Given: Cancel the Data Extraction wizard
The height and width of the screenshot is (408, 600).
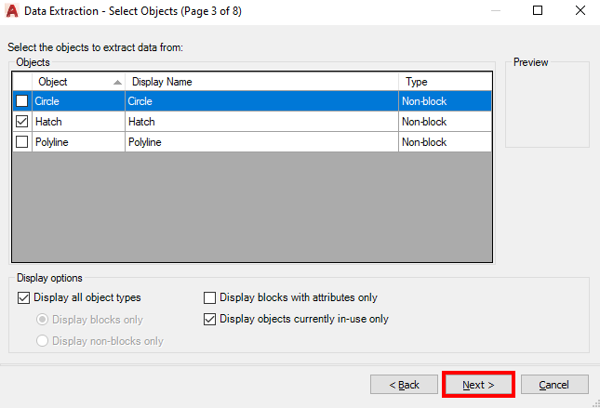Looking at the screenshot, I should tap(554, 384).
